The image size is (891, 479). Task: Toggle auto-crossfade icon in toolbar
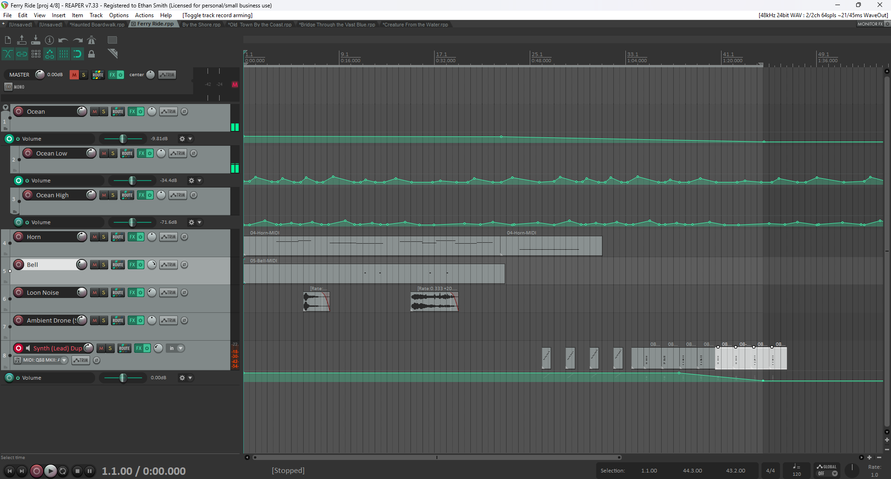pyautogui.click(x=8, y=54)
